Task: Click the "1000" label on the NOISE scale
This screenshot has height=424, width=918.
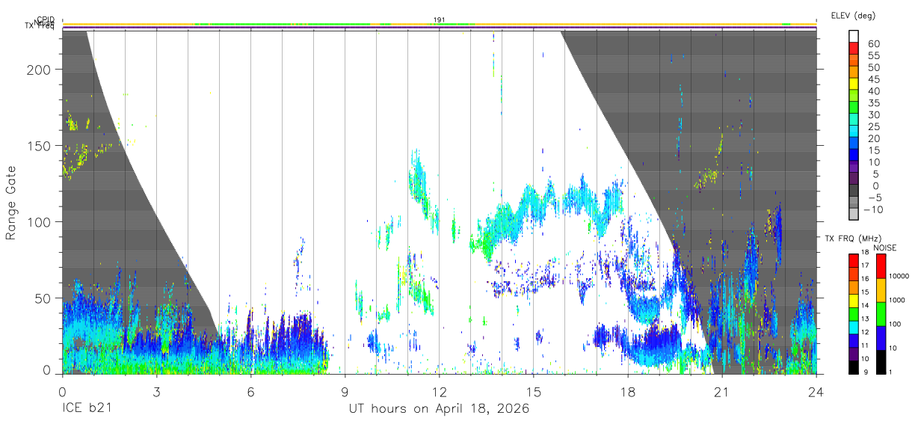Action: (898, 300)
